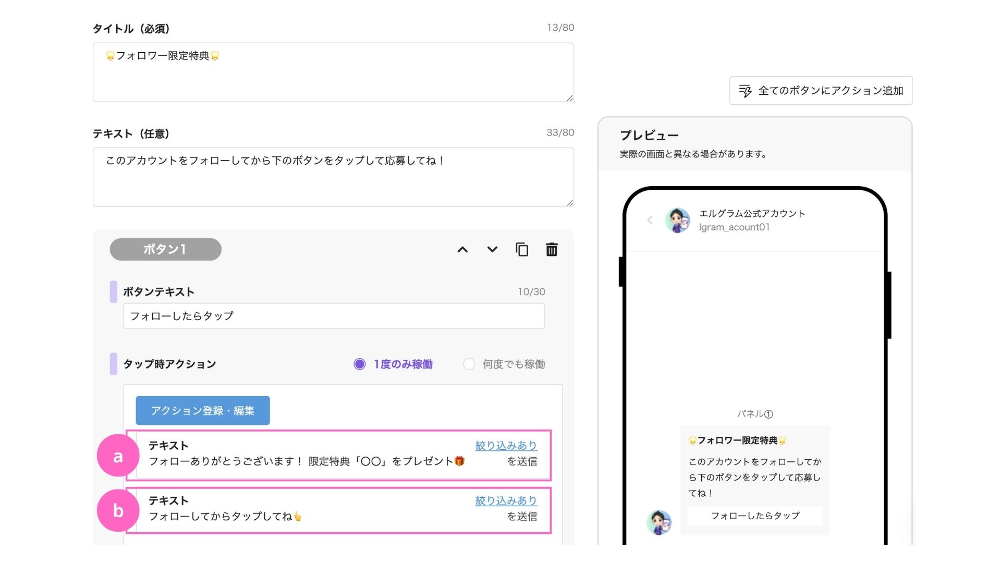Click the 10/30 button text counter
The width and height of the screenshot is (1001, 563).
pyautogui.click(x=531, y=292)
